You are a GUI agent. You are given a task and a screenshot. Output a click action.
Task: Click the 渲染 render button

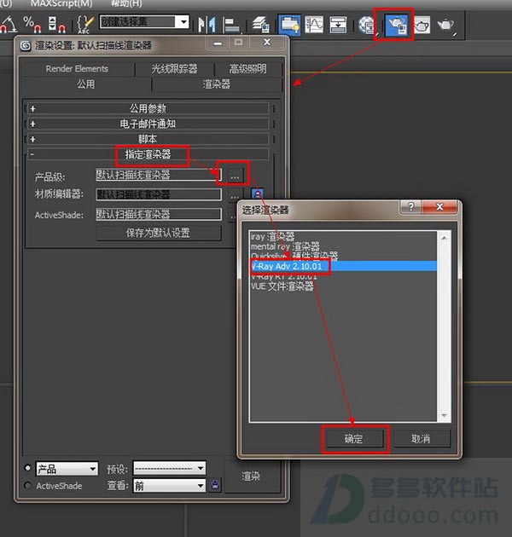pos(251,476)
